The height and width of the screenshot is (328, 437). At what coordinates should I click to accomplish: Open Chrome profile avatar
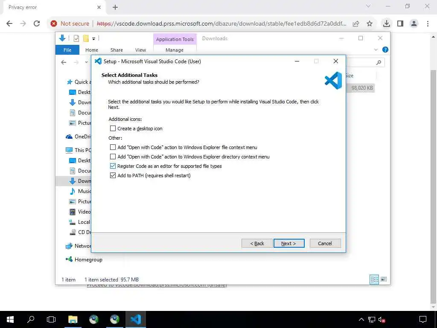pos(414,24)
